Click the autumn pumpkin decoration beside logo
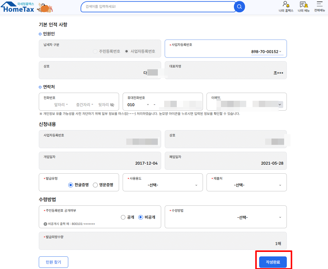The width and height of the screenshot is (328, 269). [45, 8]
